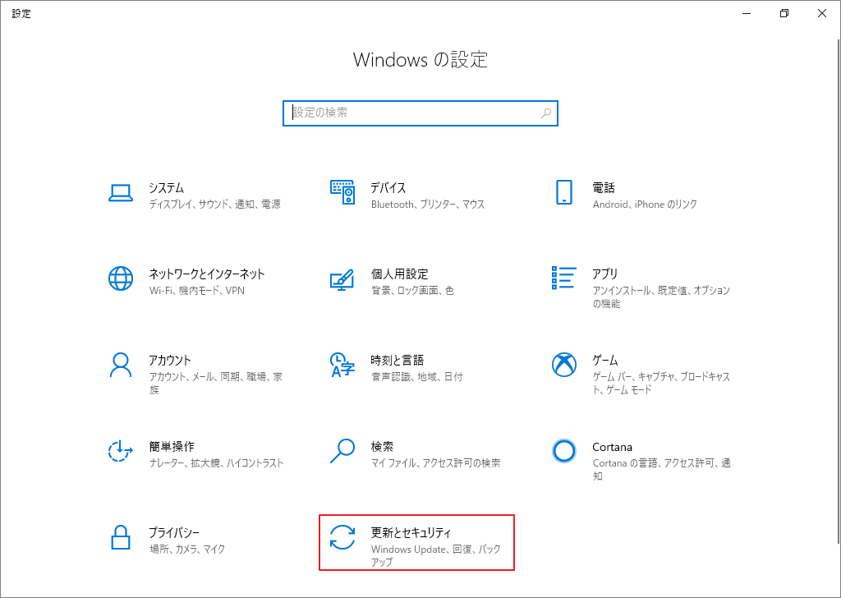Minimize the 設定 window
Screen dimensions: 841x598
coord(746,13)
